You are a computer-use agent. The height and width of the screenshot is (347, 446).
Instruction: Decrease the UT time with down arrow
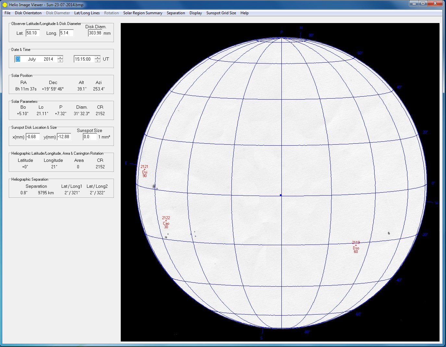98,61
